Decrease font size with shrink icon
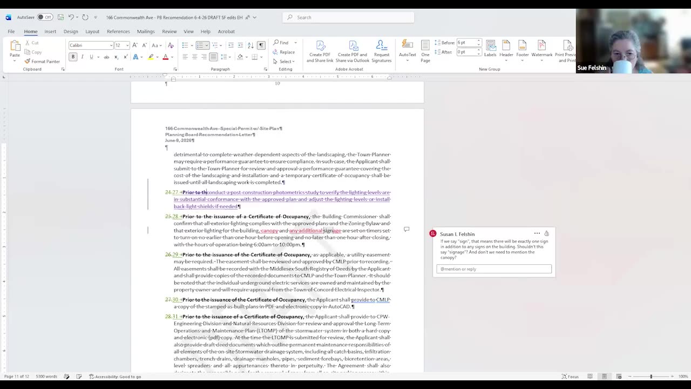 pyautogui.click(x=144, y=45)
